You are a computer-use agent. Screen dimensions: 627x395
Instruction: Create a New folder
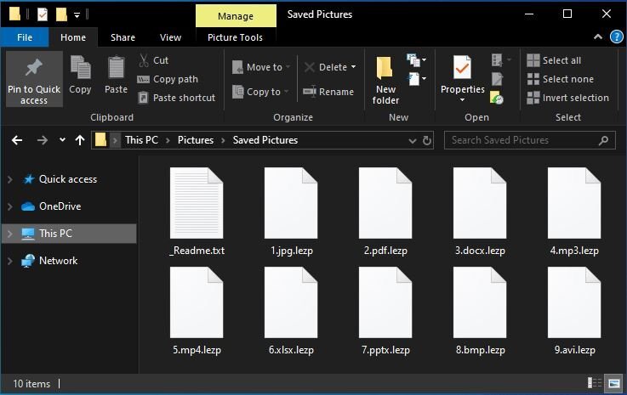tap(385, 81)
